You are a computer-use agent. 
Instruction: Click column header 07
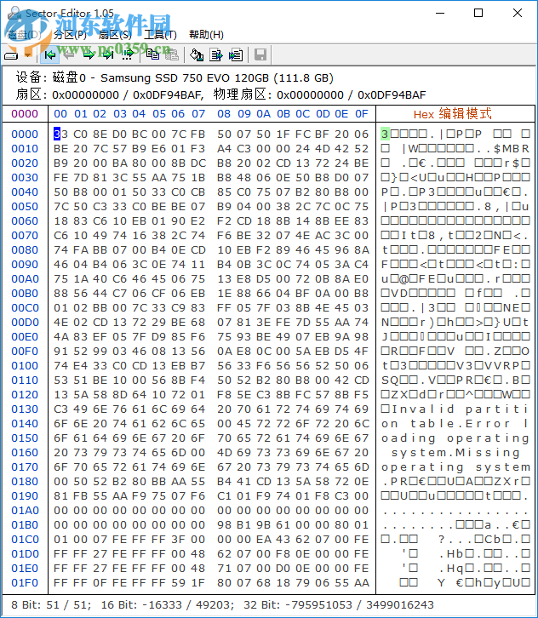[198, 114]
